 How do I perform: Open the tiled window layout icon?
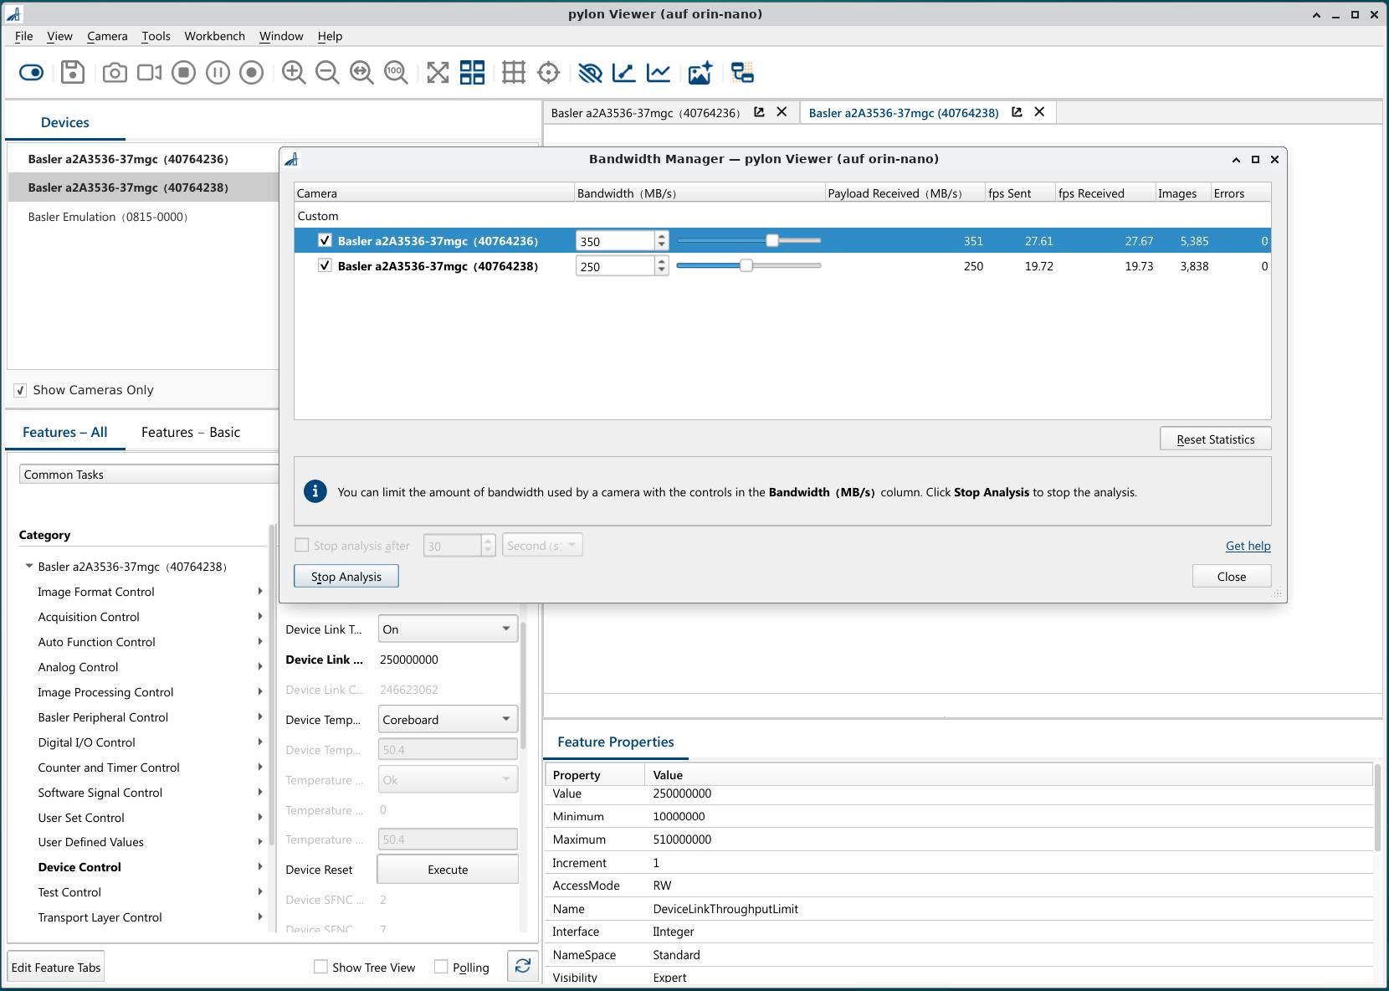pos(472,73)
